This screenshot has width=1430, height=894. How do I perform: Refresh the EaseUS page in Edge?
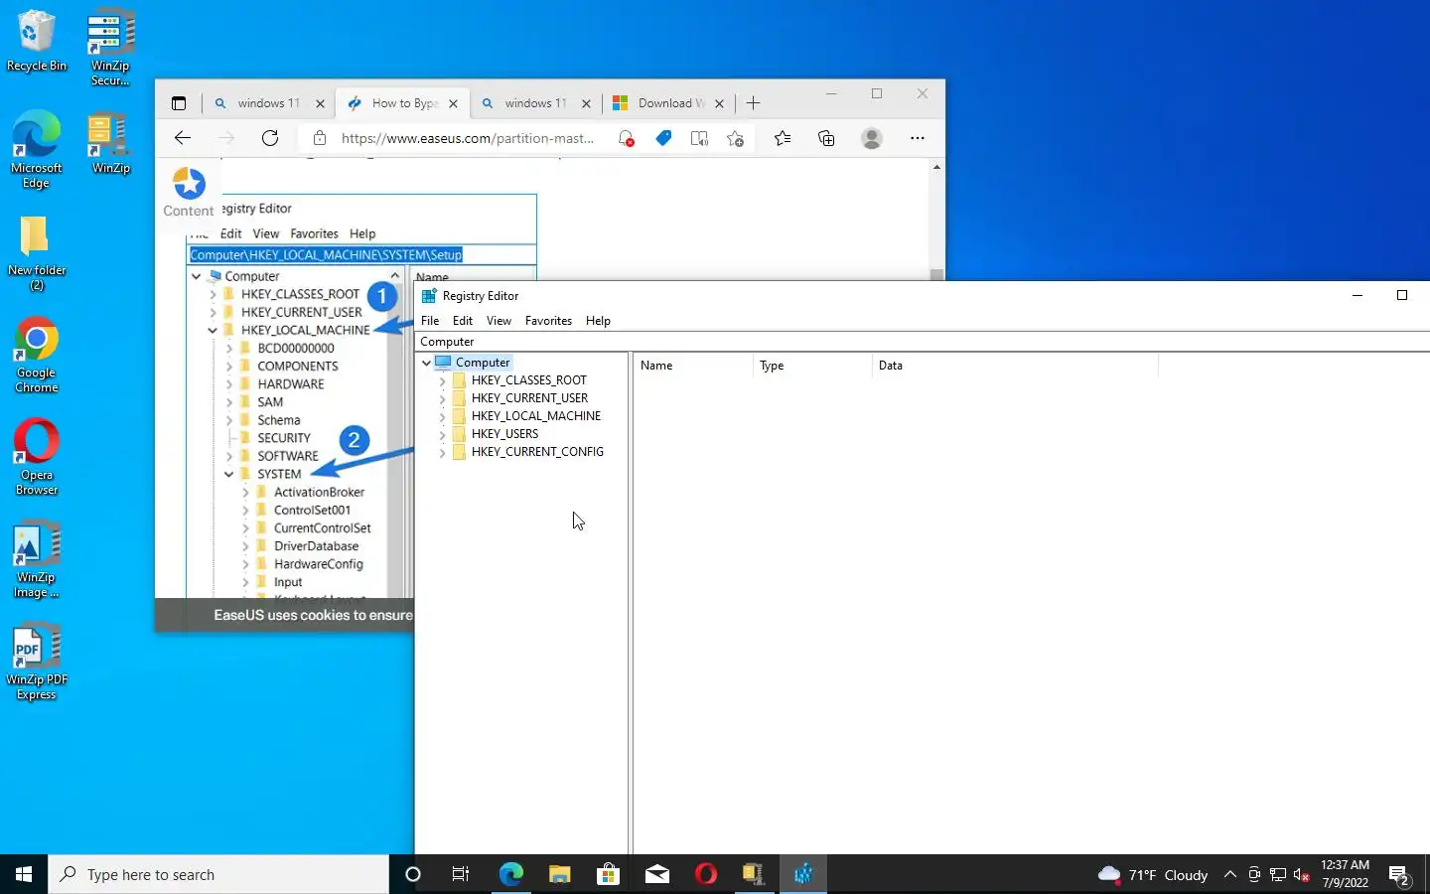[x=270, y=138]
